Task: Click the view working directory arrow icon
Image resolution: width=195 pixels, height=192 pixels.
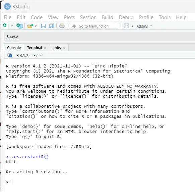Action: point(41,55)
